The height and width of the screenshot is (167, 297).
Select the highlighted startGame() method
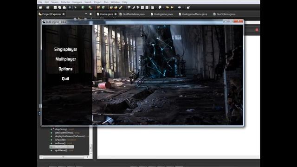62,147
